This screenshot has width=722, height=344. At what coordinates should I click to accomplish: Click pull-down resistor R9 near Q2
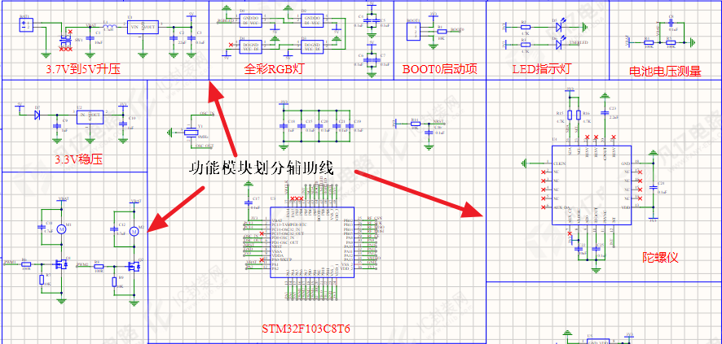[115, 281]
